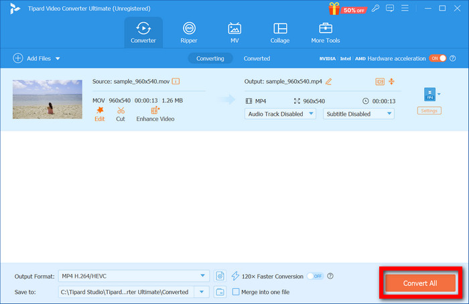Click the beach video thumbnail
Image resolution: width=469 pixels, height=304 pixels.
click(x=48, y=99)
